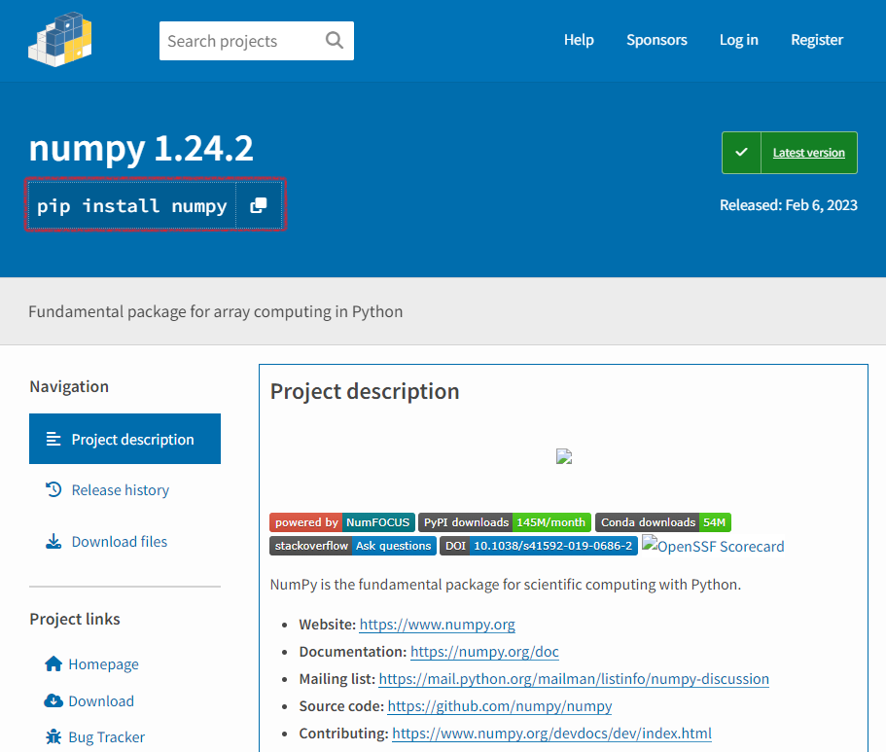Go to Log in
The width and height of the screenshot is (886, 752).
click(x=738, y=40)
